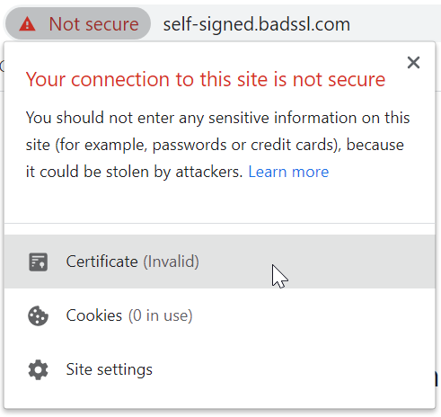Open the Certificate (Invalid) entry
Viewport: 441px width, 417px height.
tap(219, 262)
